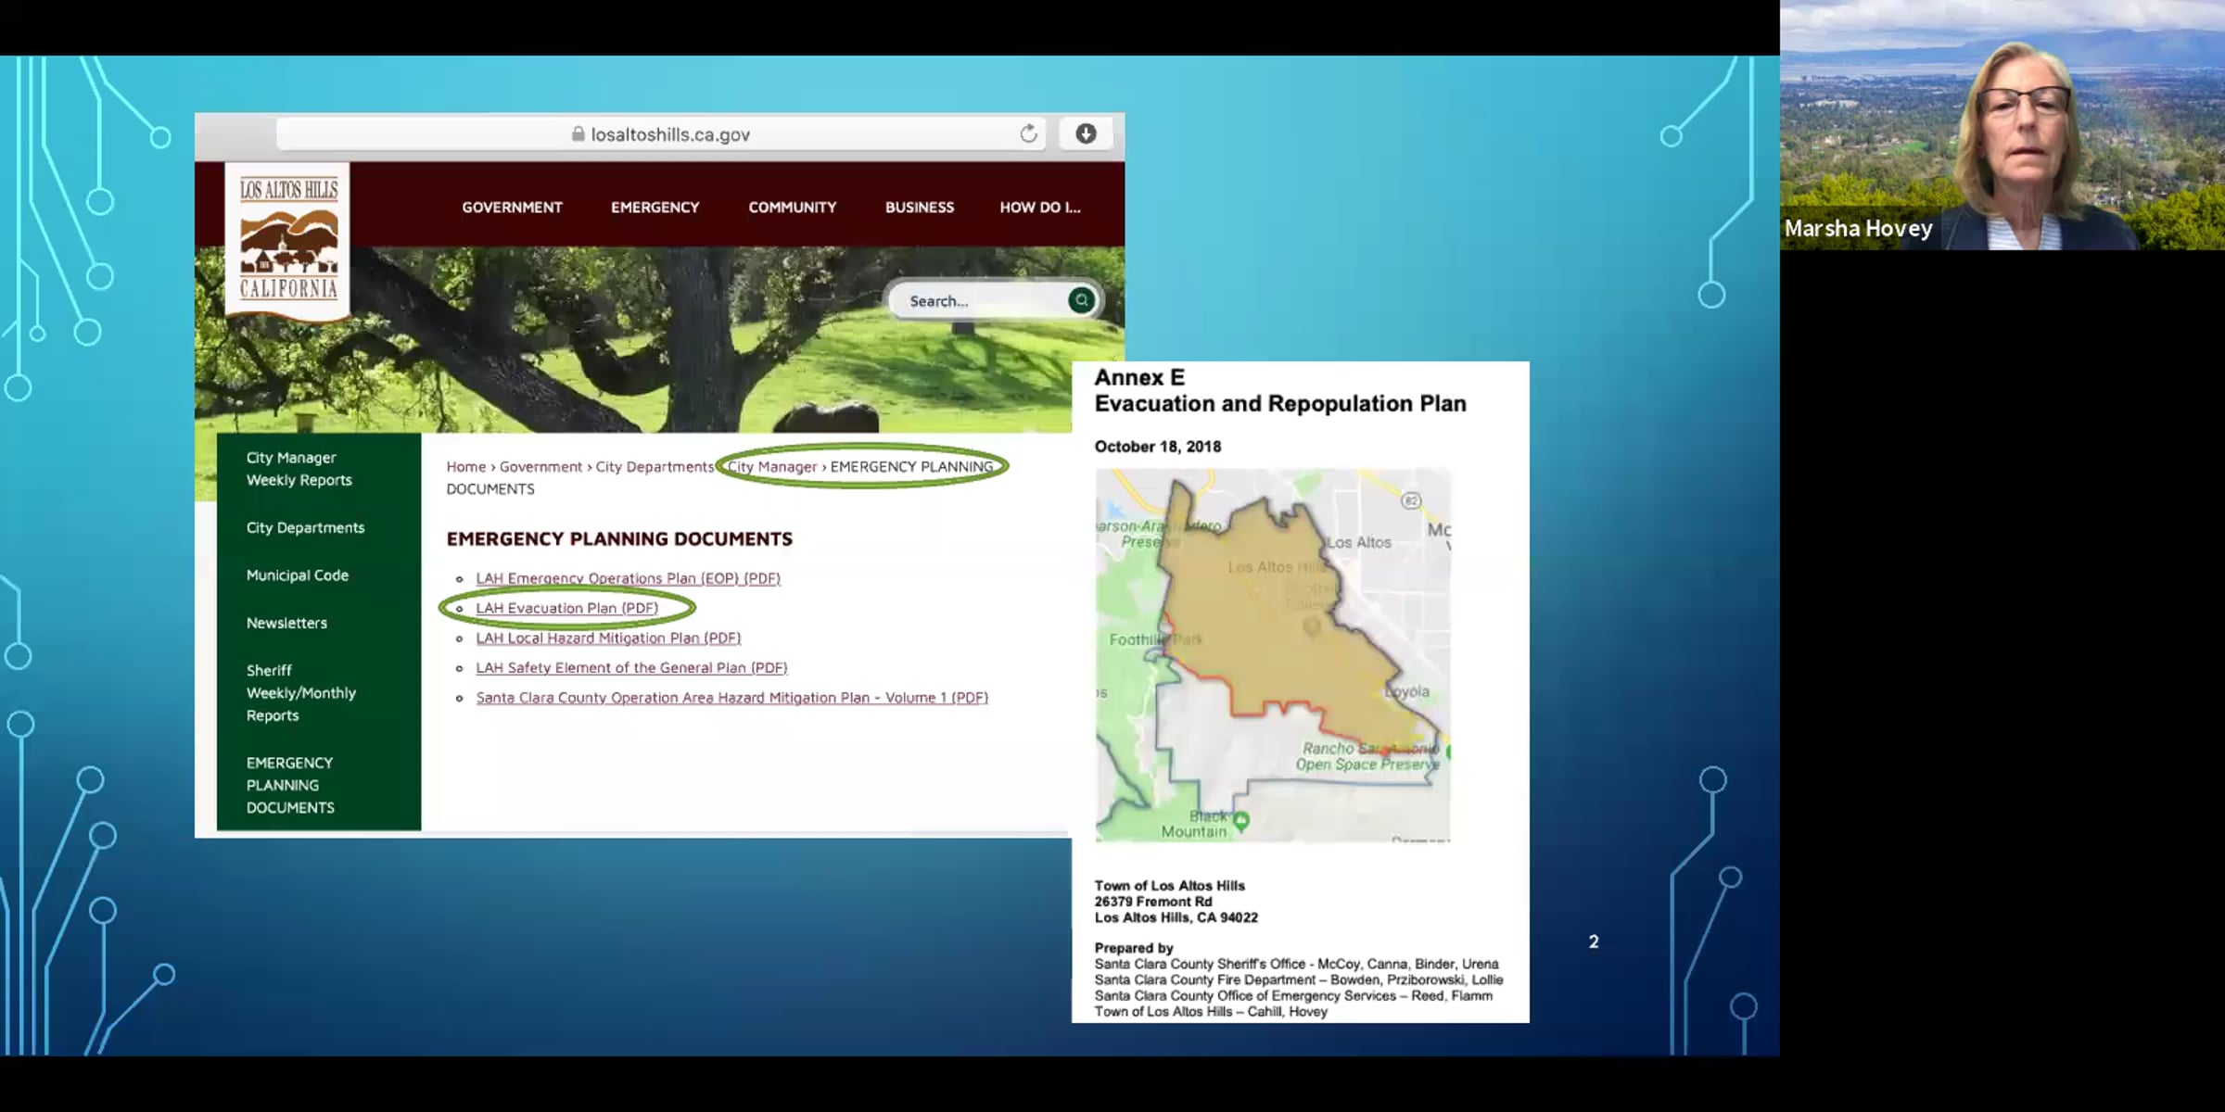
Task: Expand the How Do I... menu
Action: [x=1039, y=208]
